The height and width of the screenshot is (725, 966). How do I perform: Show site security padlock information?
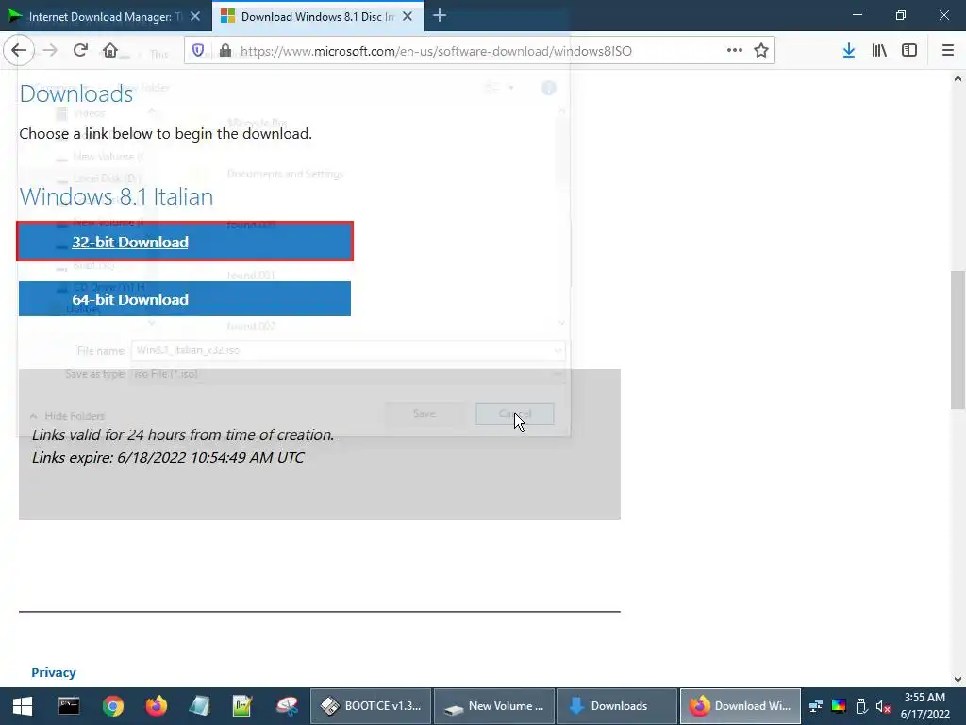(225, 51)
